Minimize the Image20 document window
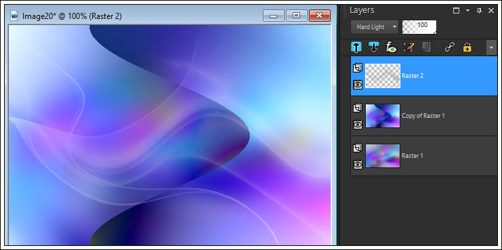Screen dimensions: 502x250 click(x=274, y=16)
